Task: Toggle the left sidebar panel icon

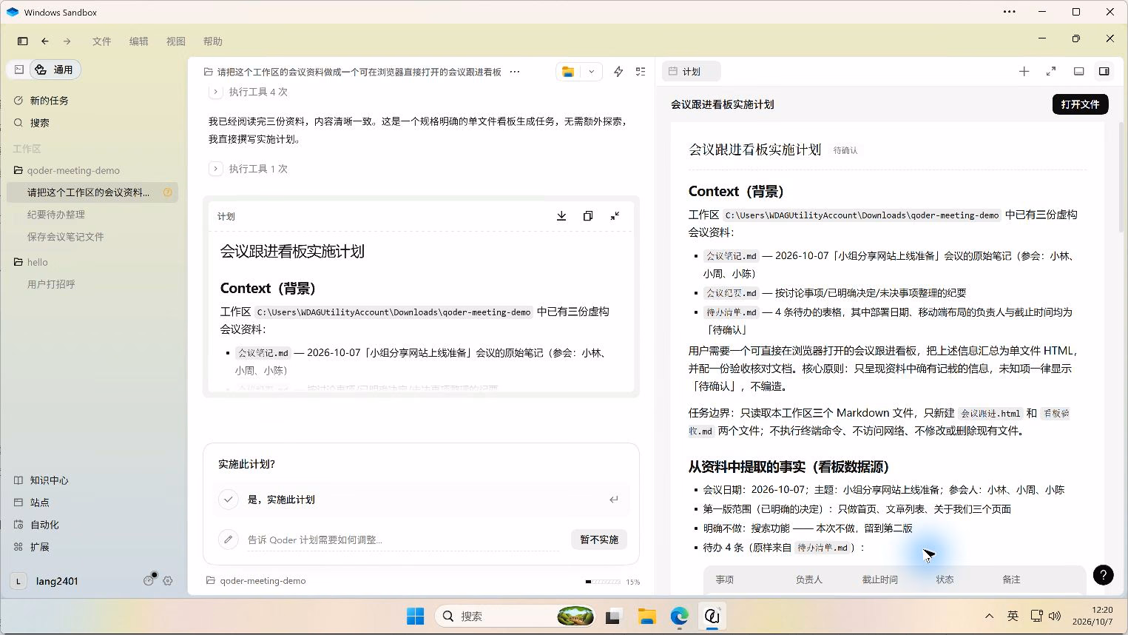Action: (x=22, y=41)
